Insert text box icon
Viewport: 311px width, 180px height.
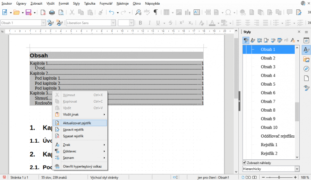point(197,12)
